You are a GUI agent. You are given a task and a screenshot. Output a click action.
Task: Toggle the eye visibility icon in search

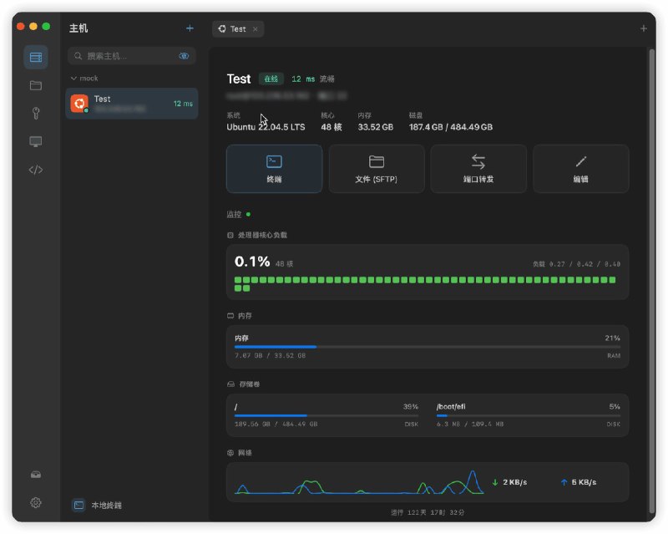click(184, 56)
